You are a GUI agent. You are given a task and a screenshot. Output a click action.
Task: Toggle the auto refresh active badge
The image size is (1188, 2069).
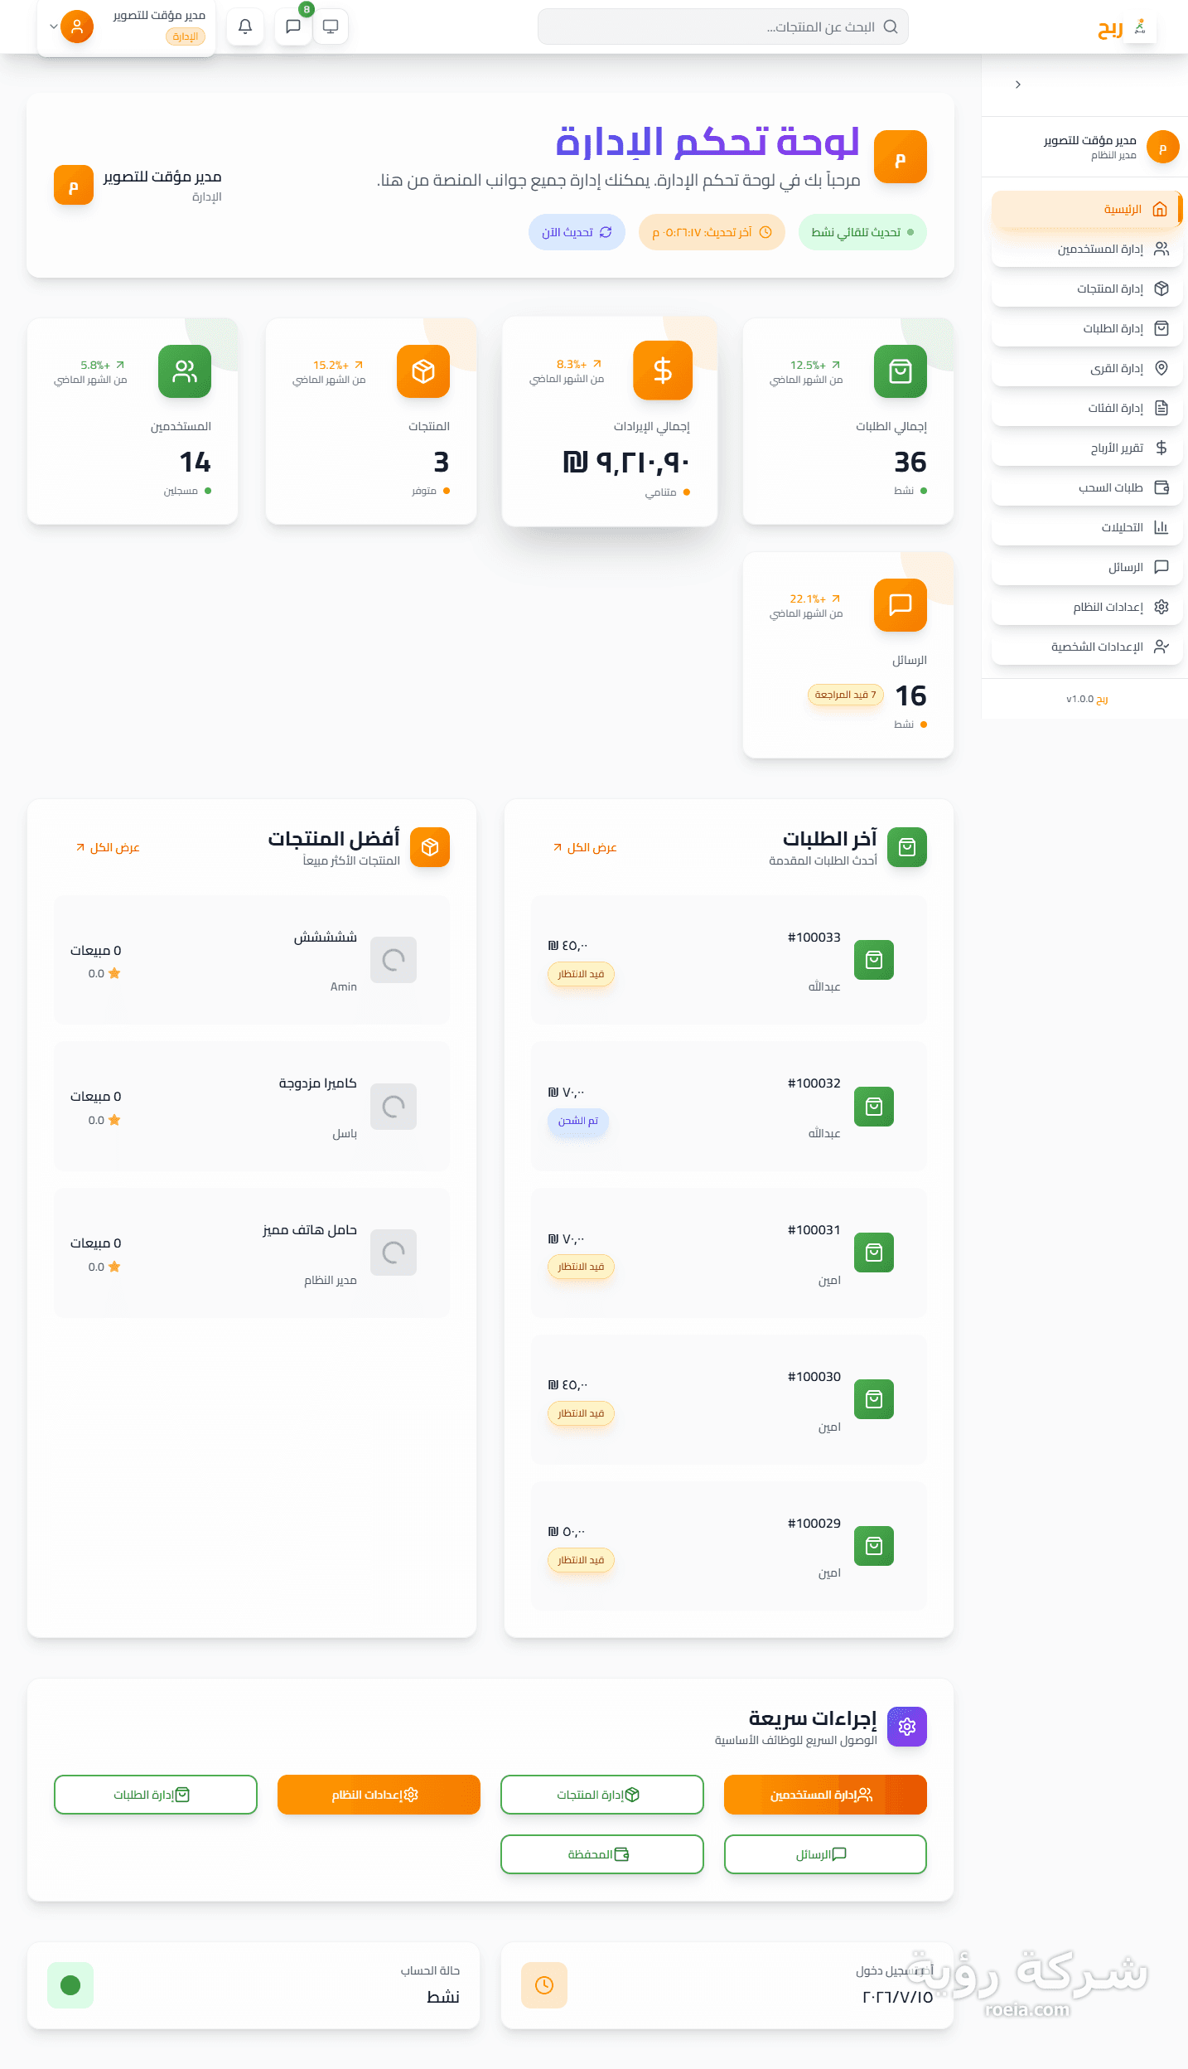pyautogui.click(x=862, y=232)
